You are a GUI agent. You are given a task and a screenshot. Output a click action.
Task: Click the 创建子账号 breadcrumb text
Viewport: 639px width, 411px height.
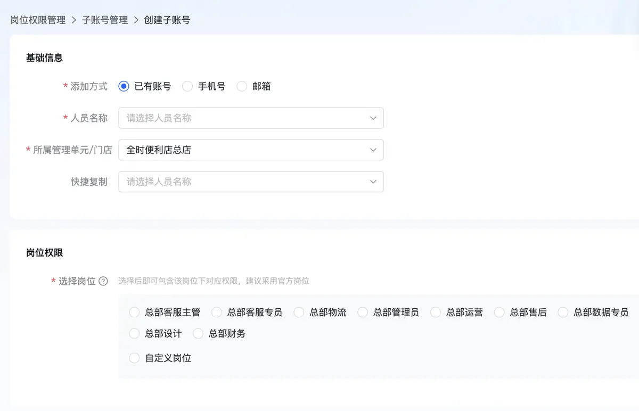(167, 20)
